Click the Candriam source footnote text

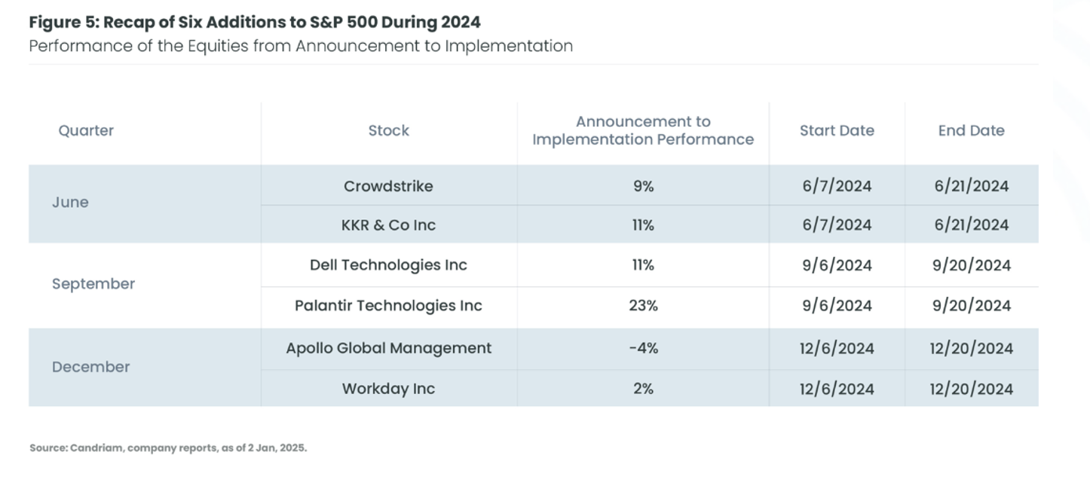[x=168, y=448]
